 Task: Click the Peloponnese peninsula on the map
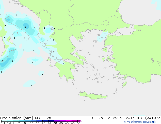pyautogui.click(x=67, y=71)
